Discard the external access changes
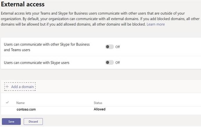201x127 pixels. coord(33,121)
